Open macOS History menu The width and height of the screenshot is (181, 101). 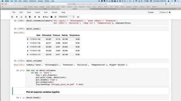point(25,1)
